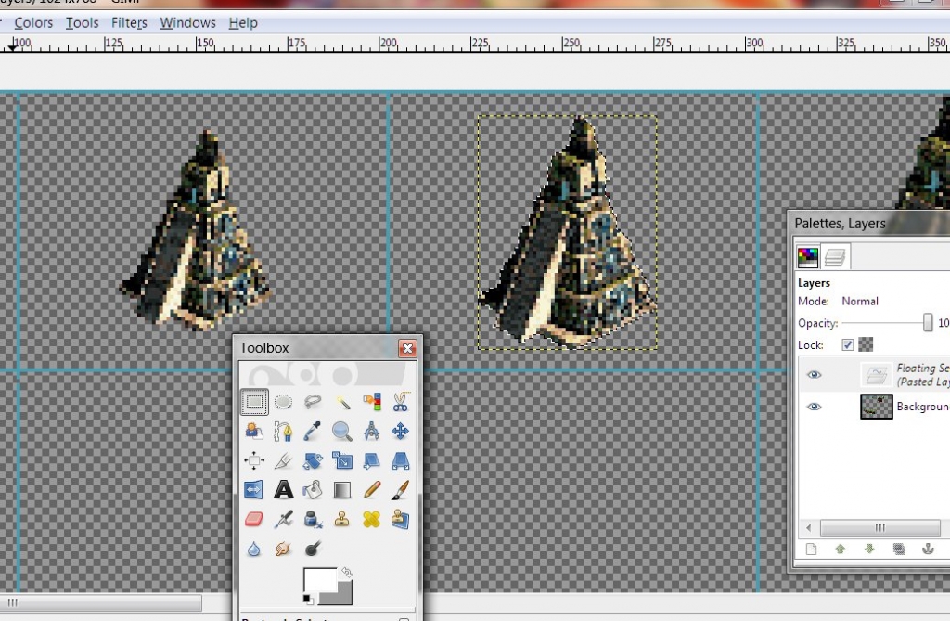
Task: Open the Colors menu
Action: pos(33,22)
